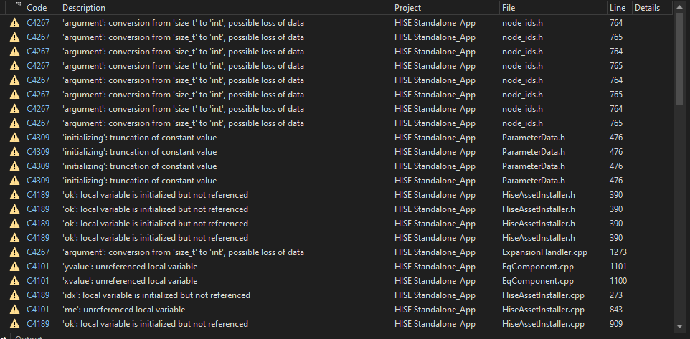Viewport: 690px width, 339px height.
Task: Click line number 843
Action: tap(616, 310)
